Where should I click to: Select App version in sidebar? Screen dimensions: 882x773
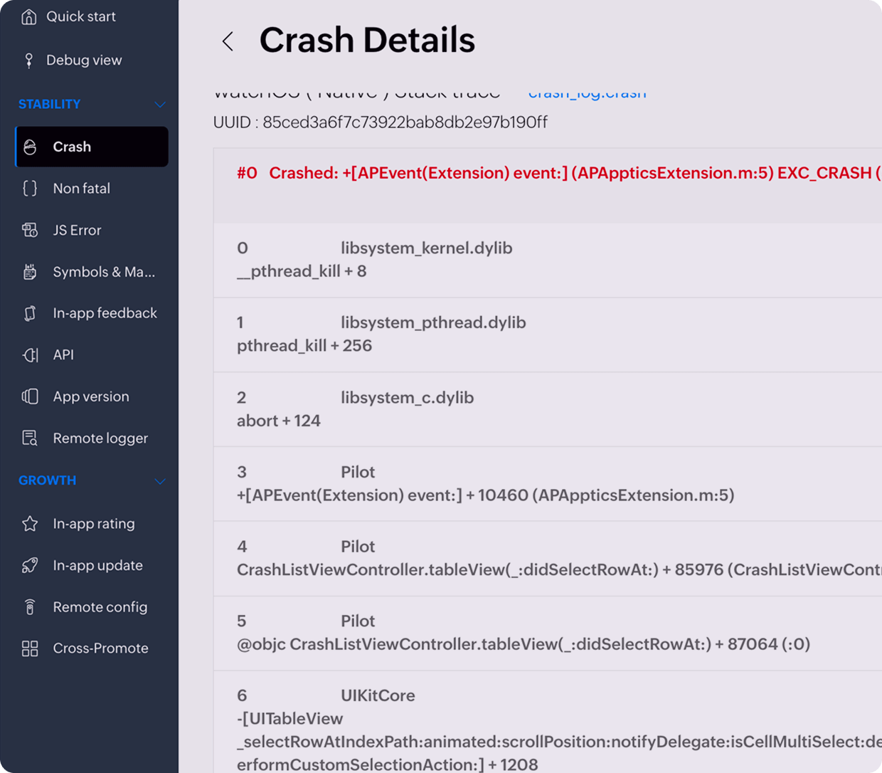91,396
